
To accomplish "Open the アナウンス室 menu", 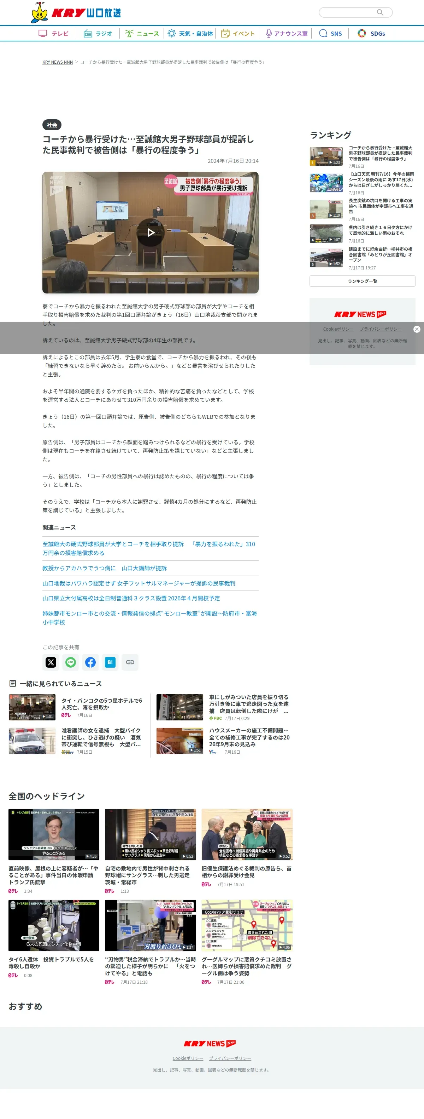I will pos(287,33).
